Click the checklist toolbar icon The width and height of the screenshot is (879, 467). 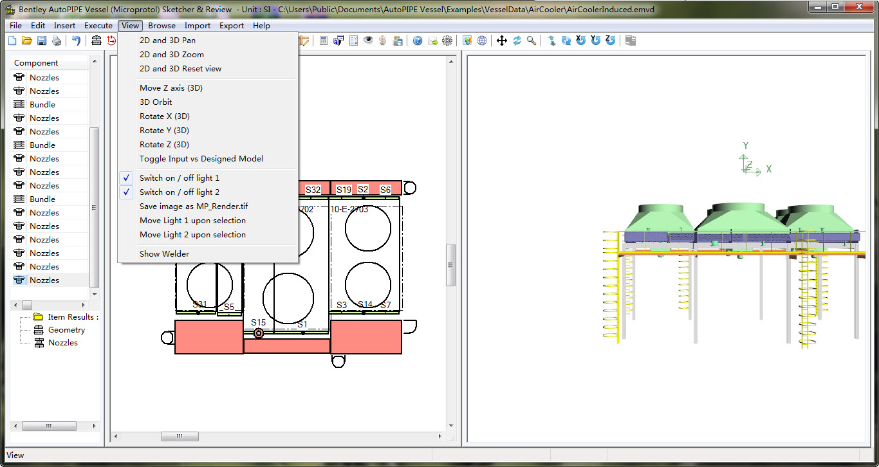click(x=353, y=41)
